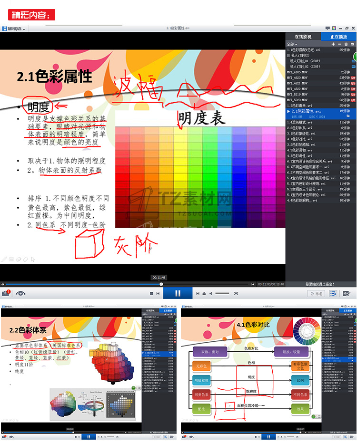Click the fast-forward arrows right of the progress bar
This screenshot has width=357, height=443.
253,284
